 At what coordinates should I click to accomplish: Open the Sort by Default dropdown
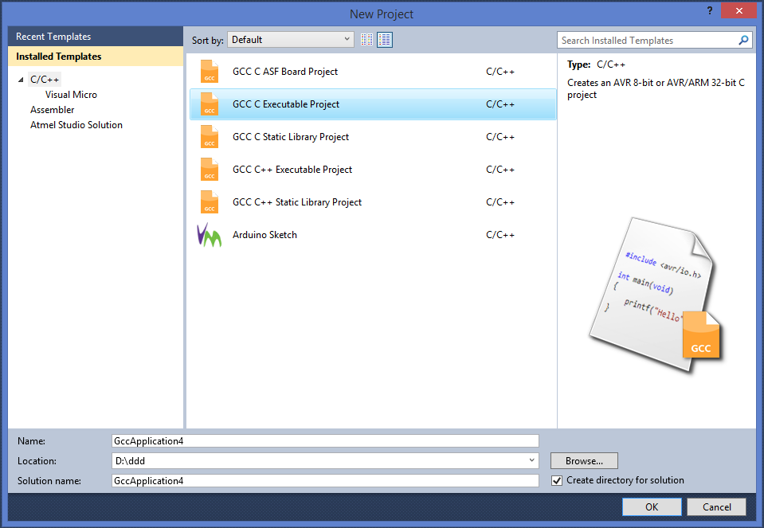(291, 40)
